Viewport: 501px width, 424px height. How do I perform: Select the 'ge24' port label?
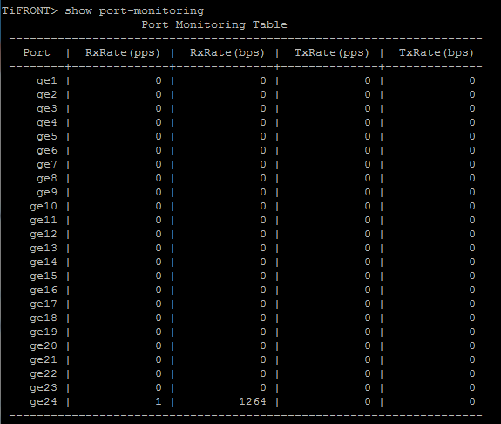(x=44, y=402)
